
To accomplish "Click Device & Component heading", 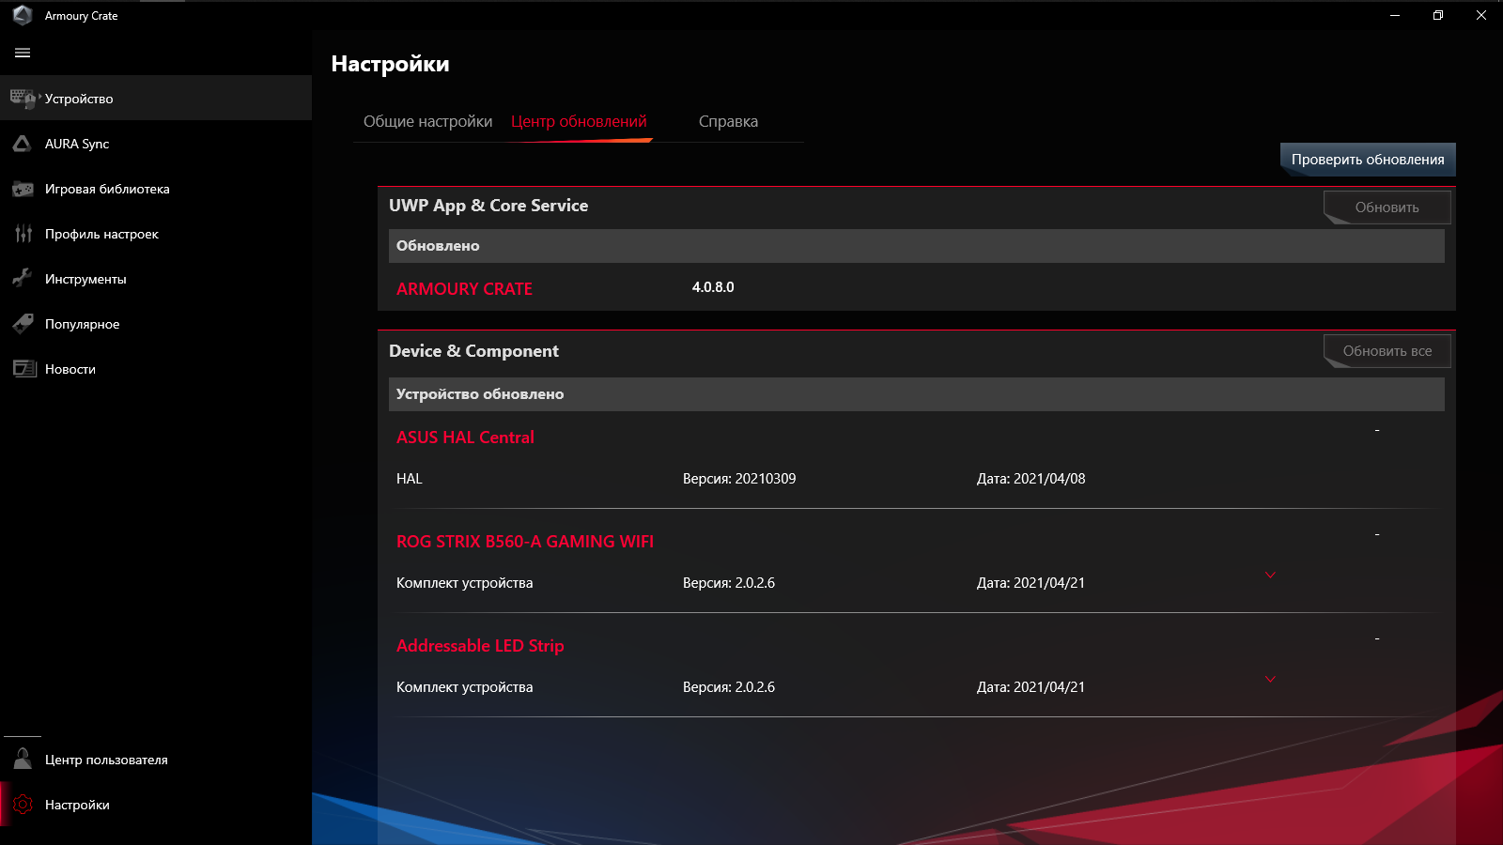I will coord(473,351).
